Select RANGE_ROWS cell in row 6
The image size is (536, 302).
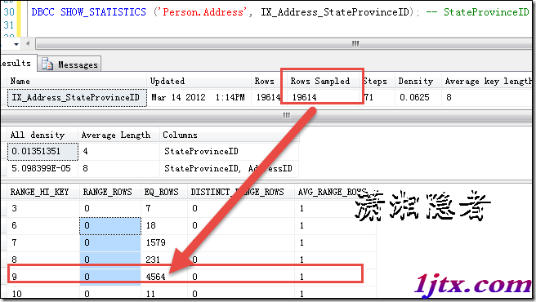(x=110, y=225)
